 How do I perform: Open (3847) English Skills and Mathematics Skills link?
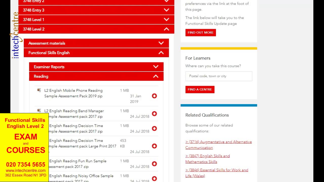click(x=208, y=159)
